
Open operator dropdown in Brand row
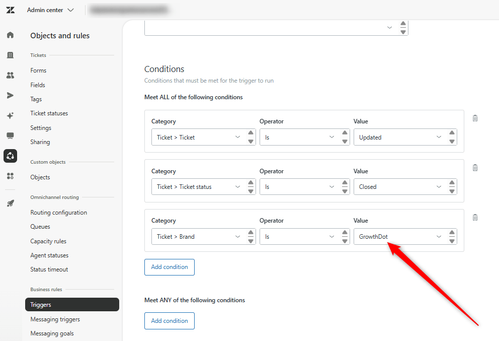[304, 236]
